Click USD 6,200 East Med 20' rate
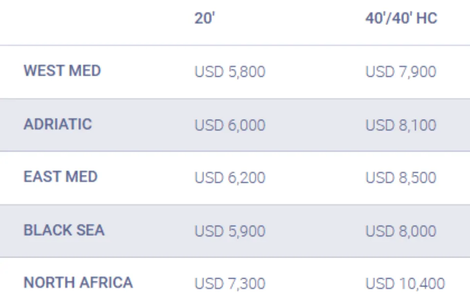 pos(230,178)
